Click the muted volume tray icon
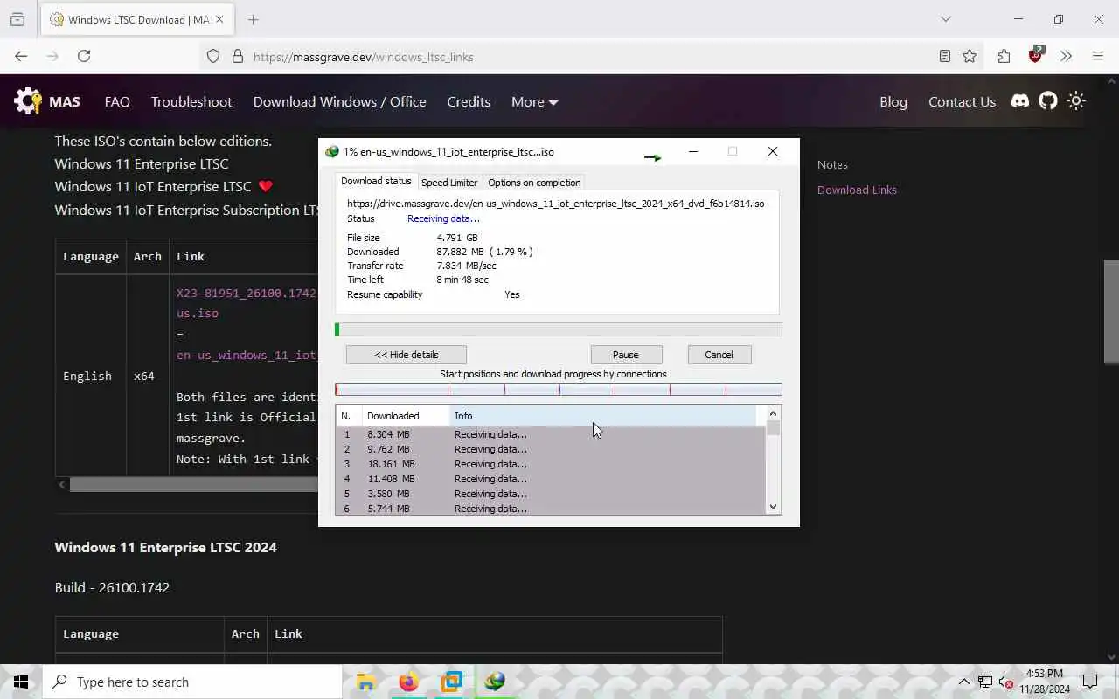This screenshot has width=1119, height=699. (1006, 682)
